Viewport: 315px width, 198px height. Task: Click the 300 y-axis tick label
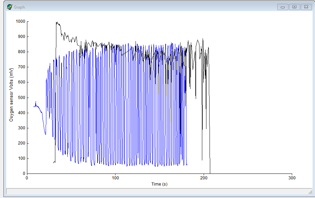(x=22, y=128)
